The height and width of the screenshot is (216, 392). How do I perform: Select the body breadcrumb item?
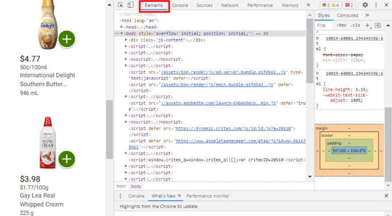[136, 186]
